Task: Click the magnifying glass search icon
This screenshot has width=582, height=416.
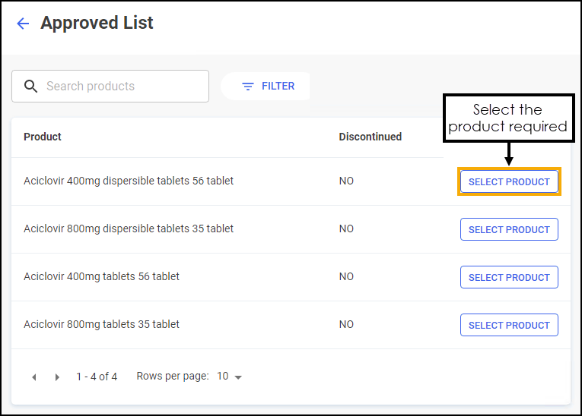Action: [x=30, y=87]
